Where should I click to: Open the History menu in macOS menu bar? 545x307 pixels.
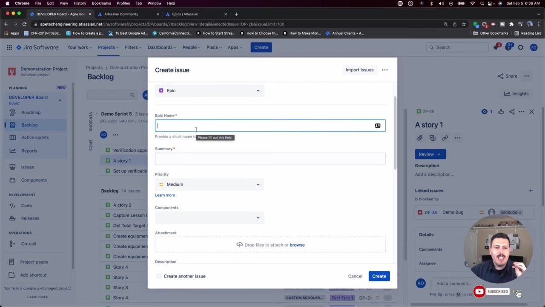(80, 3)
